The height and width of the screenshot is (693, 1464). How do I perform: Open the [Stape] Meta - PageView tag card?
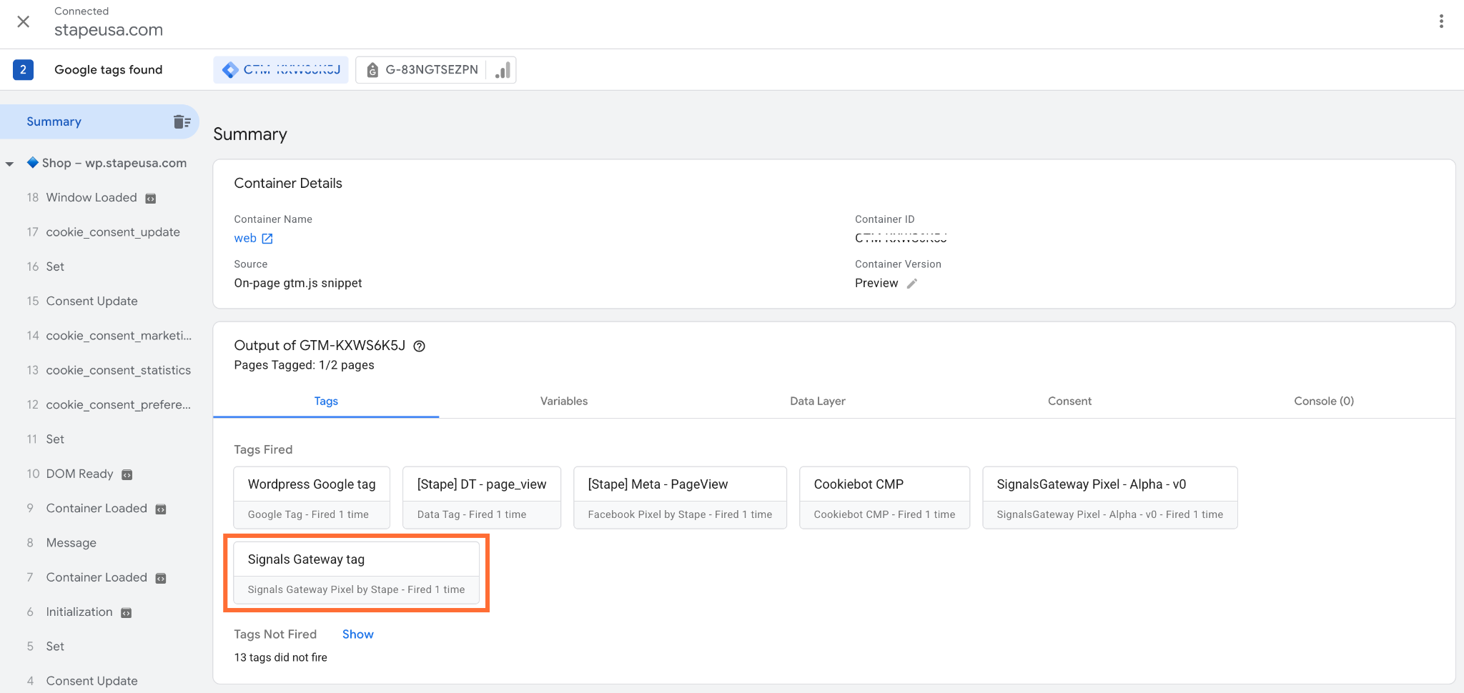680,498
